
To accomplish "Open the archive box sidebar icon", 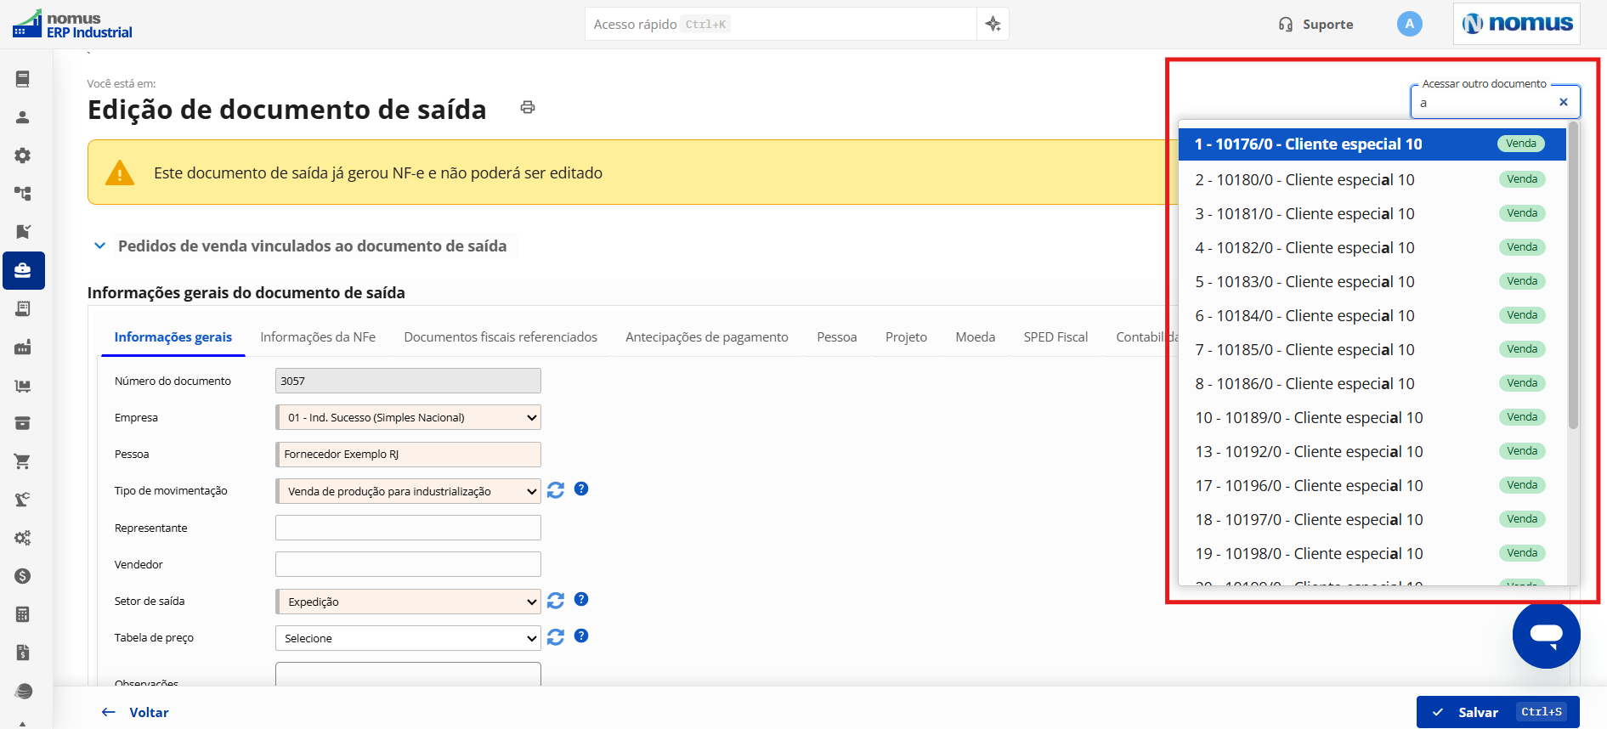I will (x=23, y=423).
